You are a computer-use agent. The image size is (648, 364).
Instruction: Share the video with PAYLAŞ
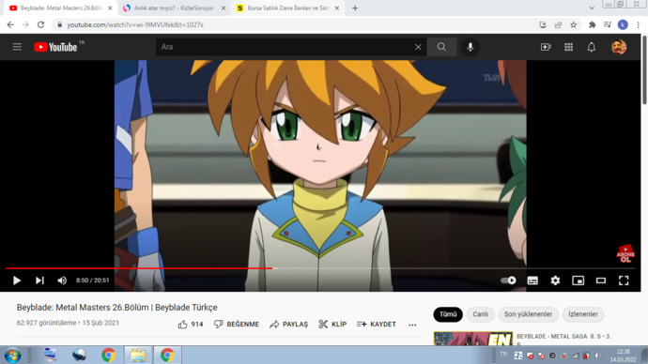tap(289, 325)
